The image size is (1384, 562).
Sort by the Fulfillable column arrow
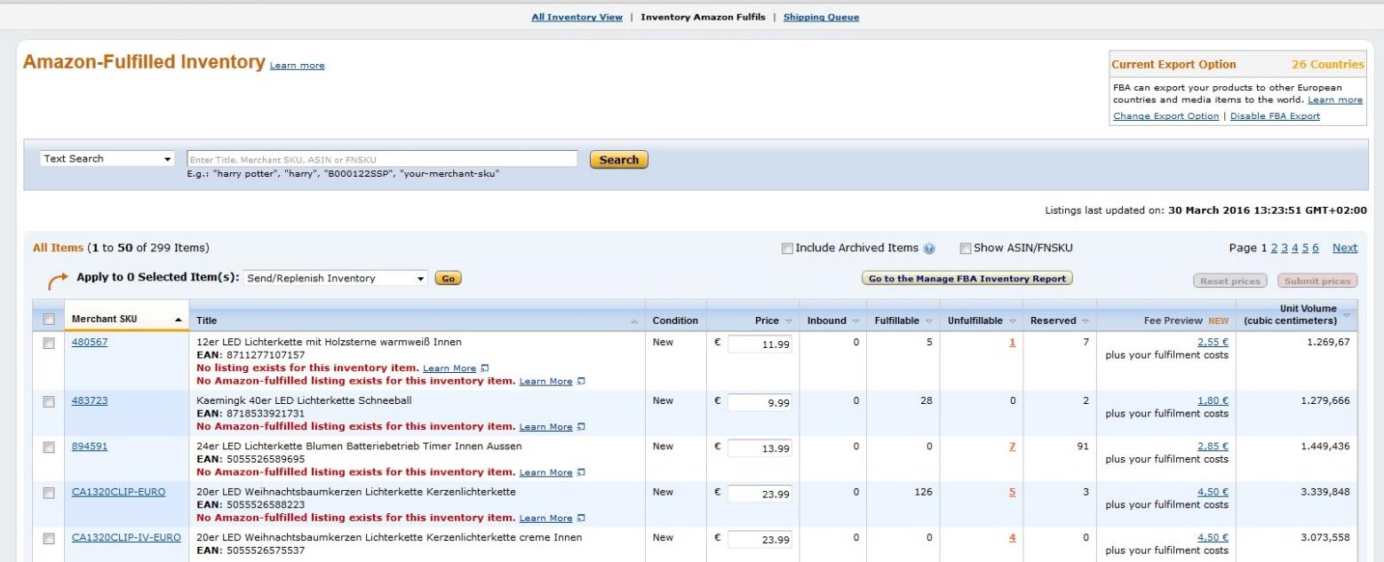tap(928, 321)
